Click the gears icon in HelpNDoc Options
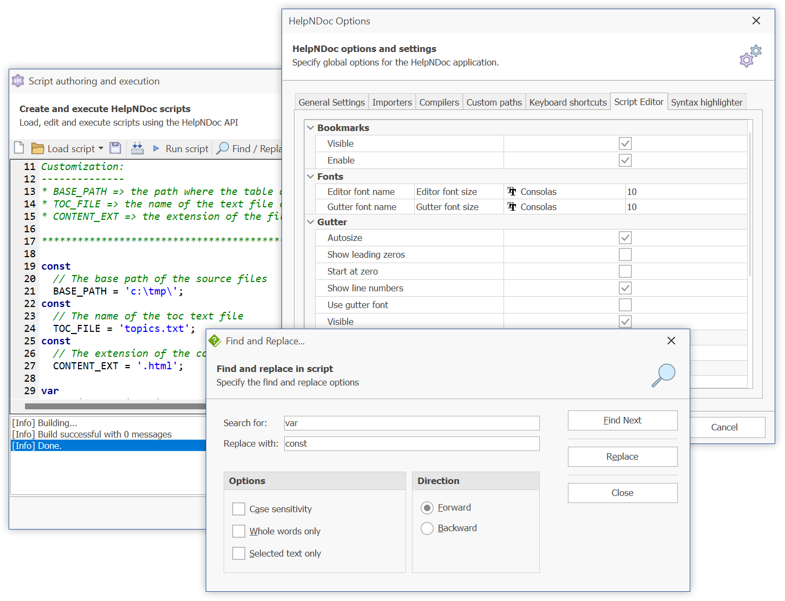Viewport: 785px width, 601px height. (x=751, y=56)
